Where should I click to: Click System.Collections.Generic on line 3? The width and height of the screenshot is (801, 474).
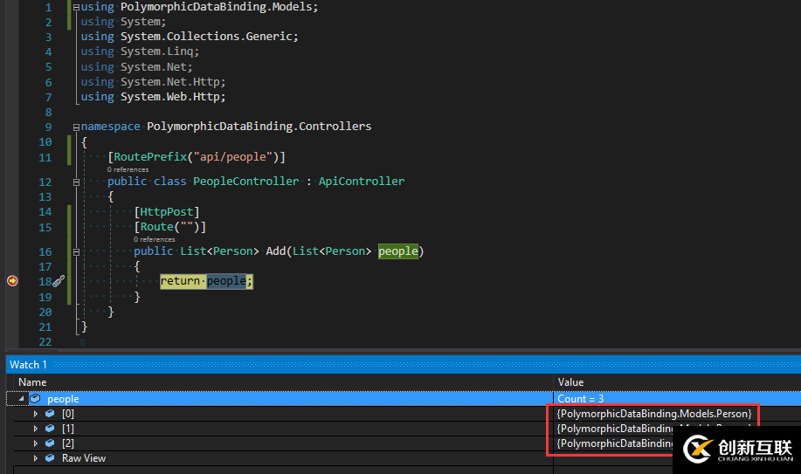206,37
